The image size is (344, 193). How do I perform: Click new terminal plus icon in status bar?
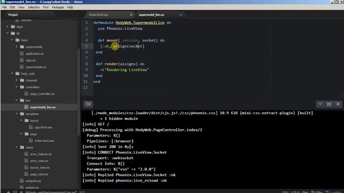(x=9, y=192)
